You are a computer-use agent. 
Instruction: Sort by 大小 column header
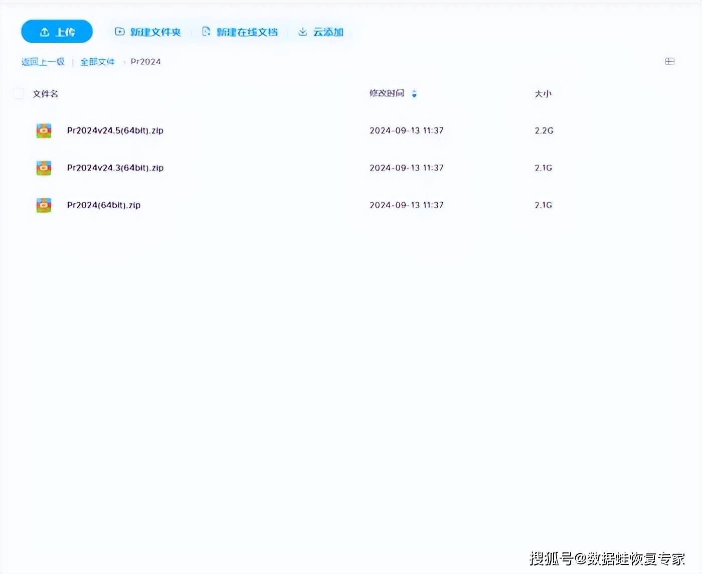(x=543, y=94)
